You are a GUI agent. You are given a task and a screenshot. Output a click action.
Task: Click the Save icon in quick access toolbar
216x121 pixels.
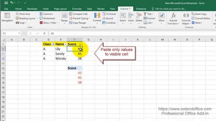coord(6,3)
